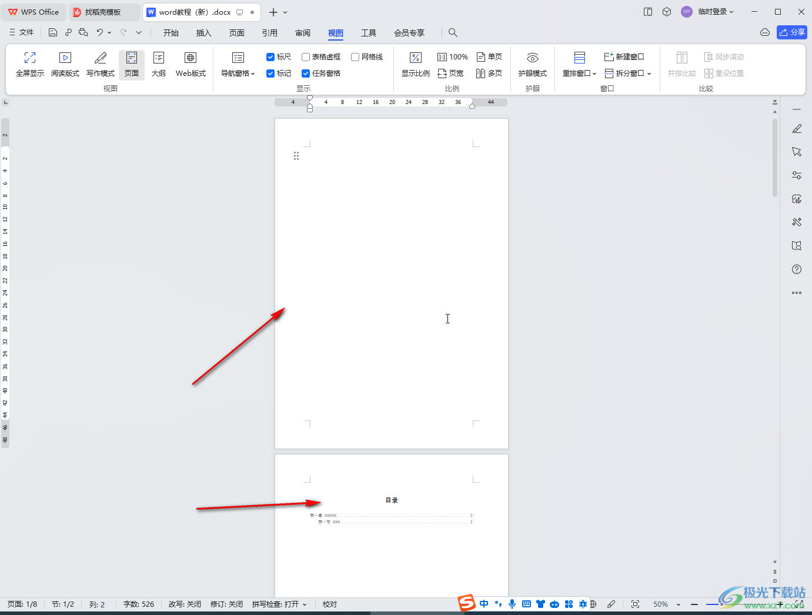Click the print preview icon
Screen dimensions: 812x615
coord(83,33)
